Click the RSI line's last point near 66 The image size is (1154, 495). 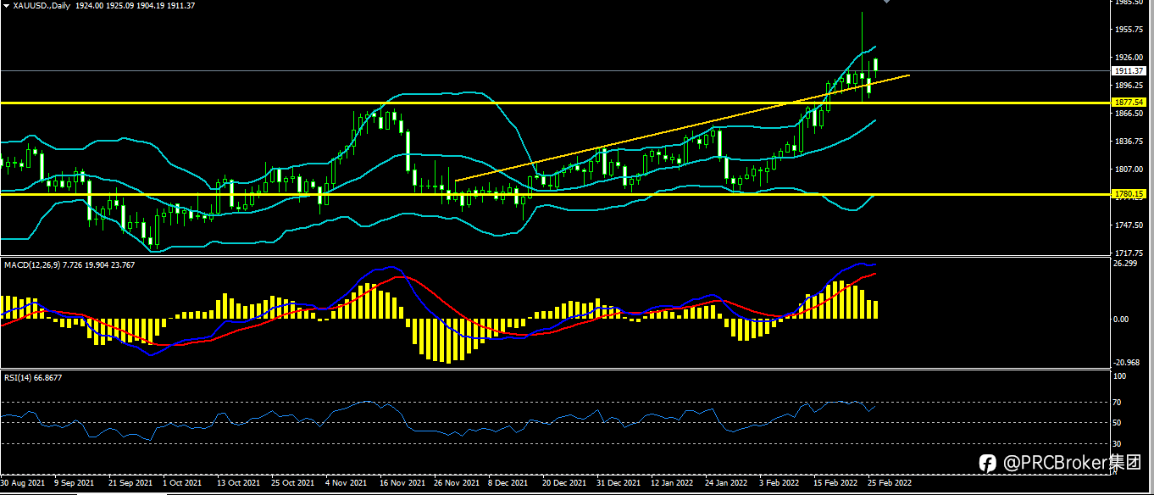[876, 405]
